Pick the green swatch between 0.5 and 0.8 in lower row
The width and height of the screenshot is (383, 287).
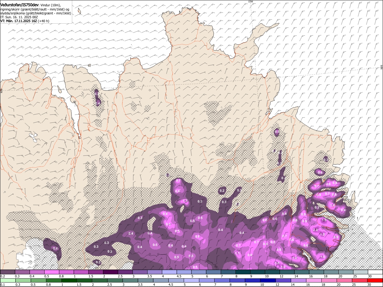(38, 280)
